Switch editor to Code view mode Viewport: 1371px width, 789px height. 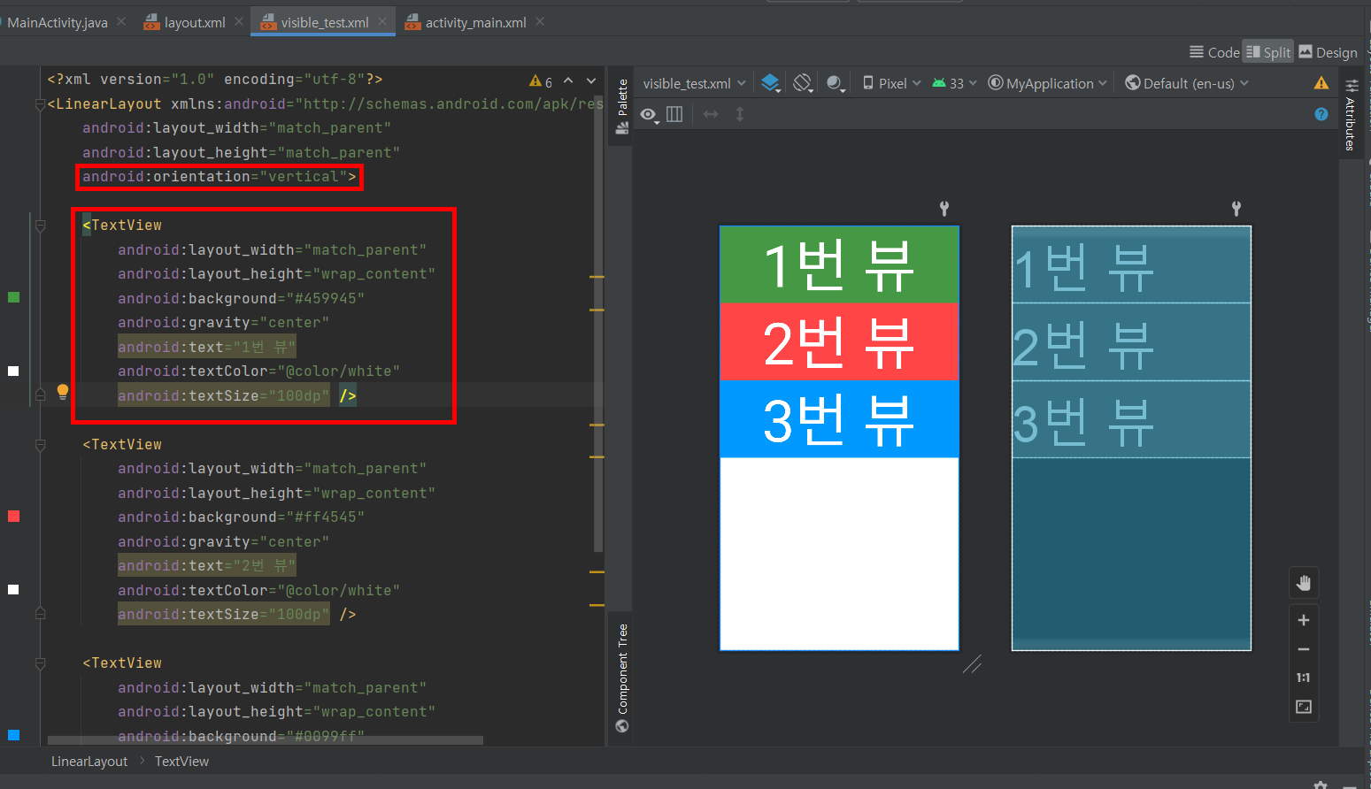1214,52
